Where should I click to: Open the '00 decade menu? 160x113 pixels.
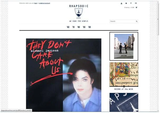click(x=90, y=27)
